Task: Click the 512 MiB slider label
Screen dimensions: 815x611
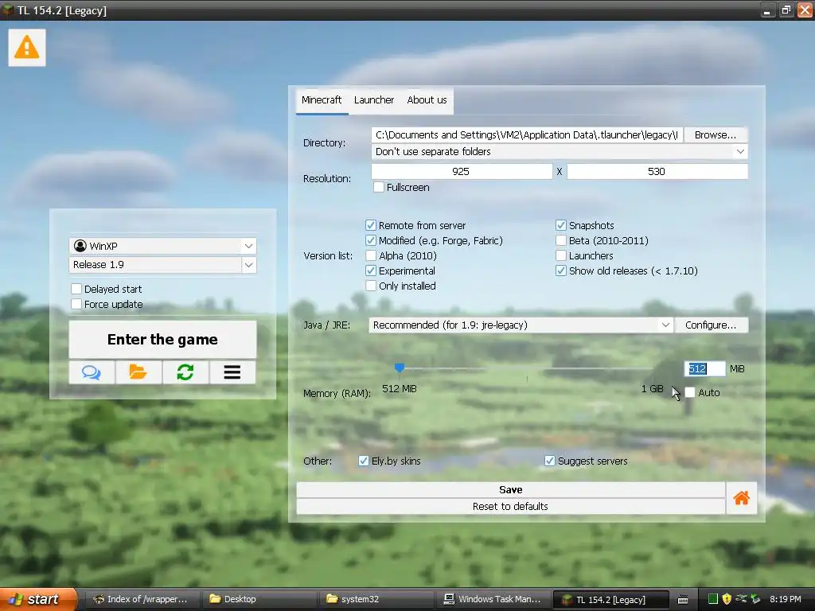Action: (400, 388)
